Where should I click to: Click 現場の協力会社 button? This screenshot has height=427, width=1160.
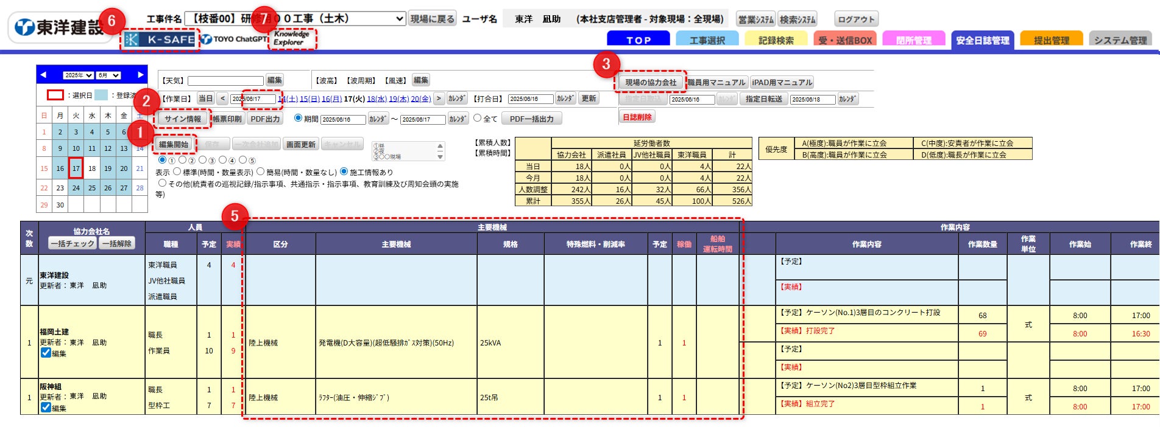(651, 82)
